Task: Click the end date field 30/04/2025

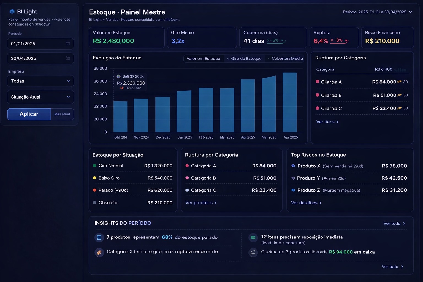Action: point(40,58)
